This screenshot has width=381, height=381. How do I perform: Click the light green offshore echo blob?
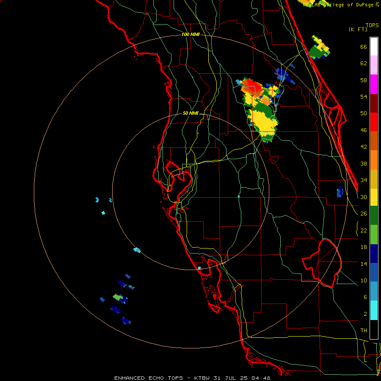point(117,297)
